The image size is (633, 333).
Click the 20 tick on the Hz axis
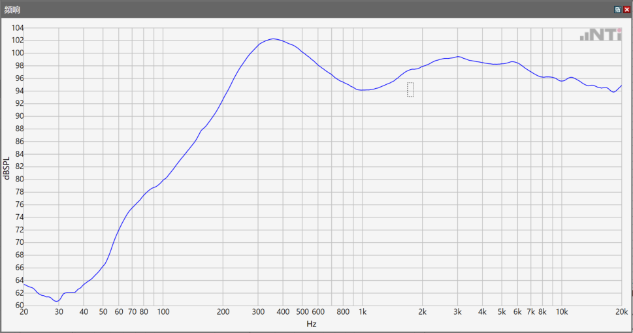click(x=24, y=312)
